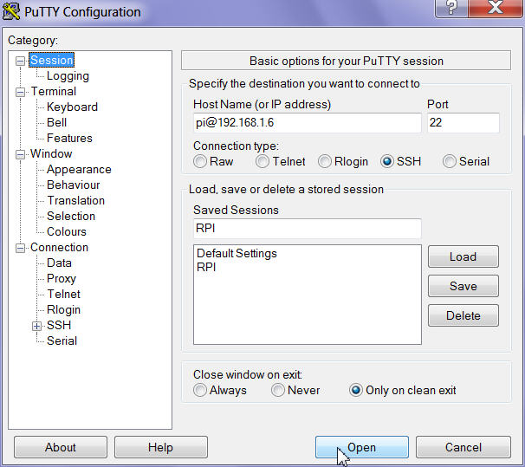Image resolution: width=525 pixels, height=467 pixels.
Task: Set close window on exit to Never
Action: [x=278, y=390]
